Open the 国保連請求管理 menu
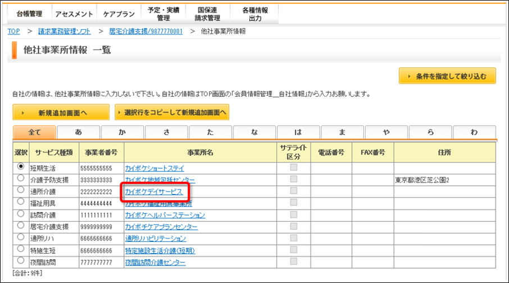Image resolution: width=509 pixels, height=283 pixels. click(x=207, y=14)
